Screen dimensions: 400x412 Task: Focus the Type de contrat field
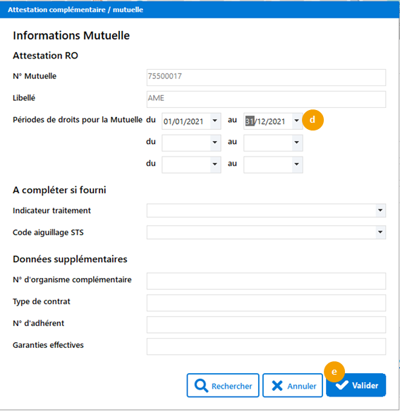click(266, 303)
